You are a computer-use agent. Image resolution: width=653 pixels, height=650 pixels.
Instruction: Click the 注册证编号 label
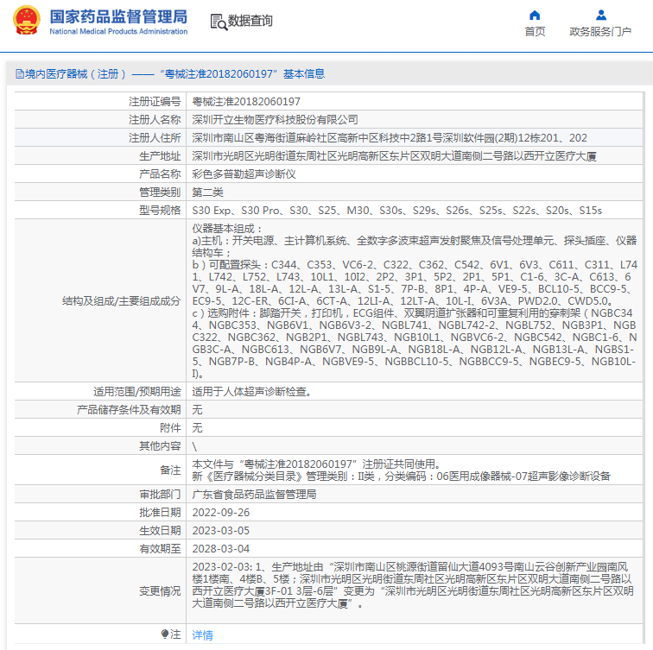click(155, 102)
